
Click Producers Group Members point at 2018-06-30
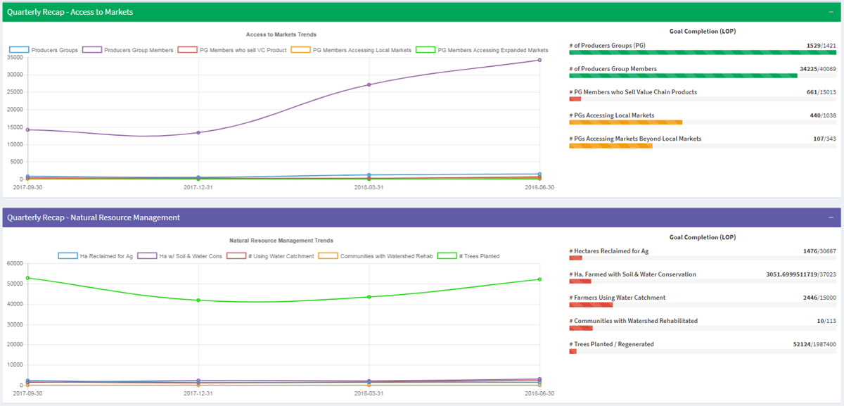(x=539, y=60)
